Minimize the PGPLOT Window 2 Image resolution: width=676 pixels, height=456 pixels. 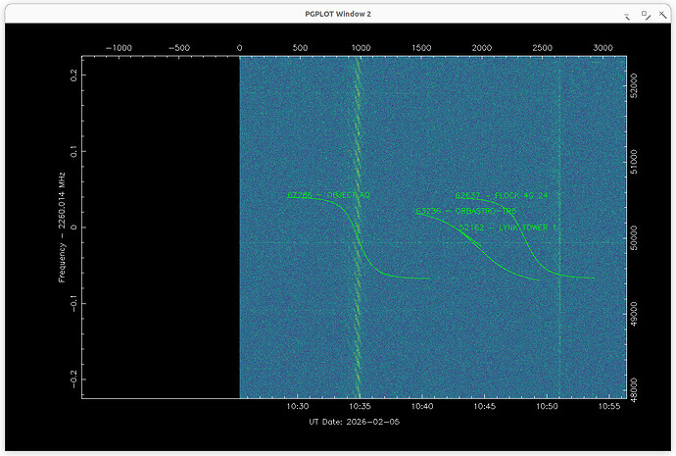[x=627, y=14]
